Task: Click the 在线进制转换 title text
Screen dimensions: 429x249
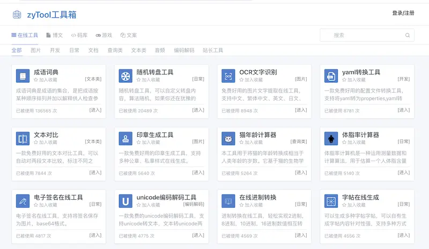Action: coord(258,198)
